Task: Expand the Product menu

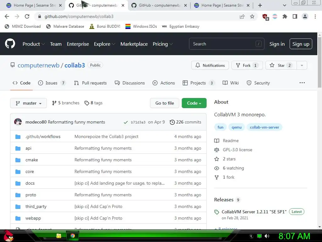Action: click(x=34, y=44)
